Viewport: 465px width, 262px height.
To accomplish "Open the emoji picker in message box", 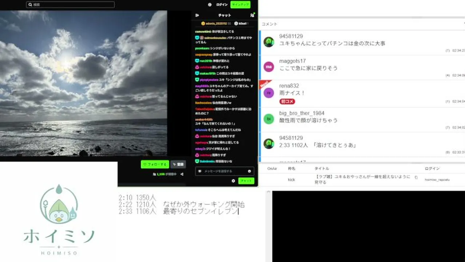I will pyautogui.click(x=250, y=171).
